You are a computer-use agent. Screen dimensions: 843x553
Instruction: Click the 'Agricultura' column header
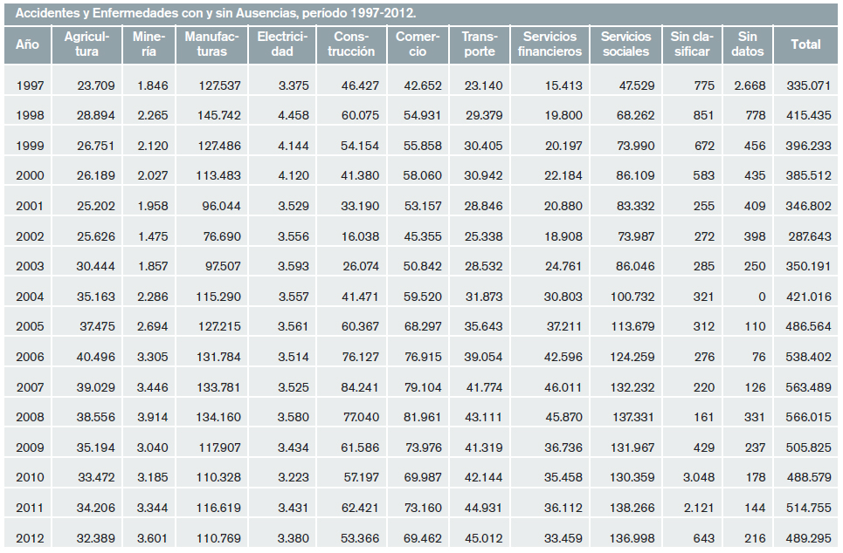[86, 44]
